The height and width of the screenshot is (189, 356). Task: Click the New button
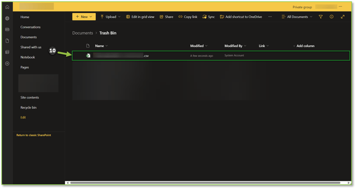pos(84,17)
